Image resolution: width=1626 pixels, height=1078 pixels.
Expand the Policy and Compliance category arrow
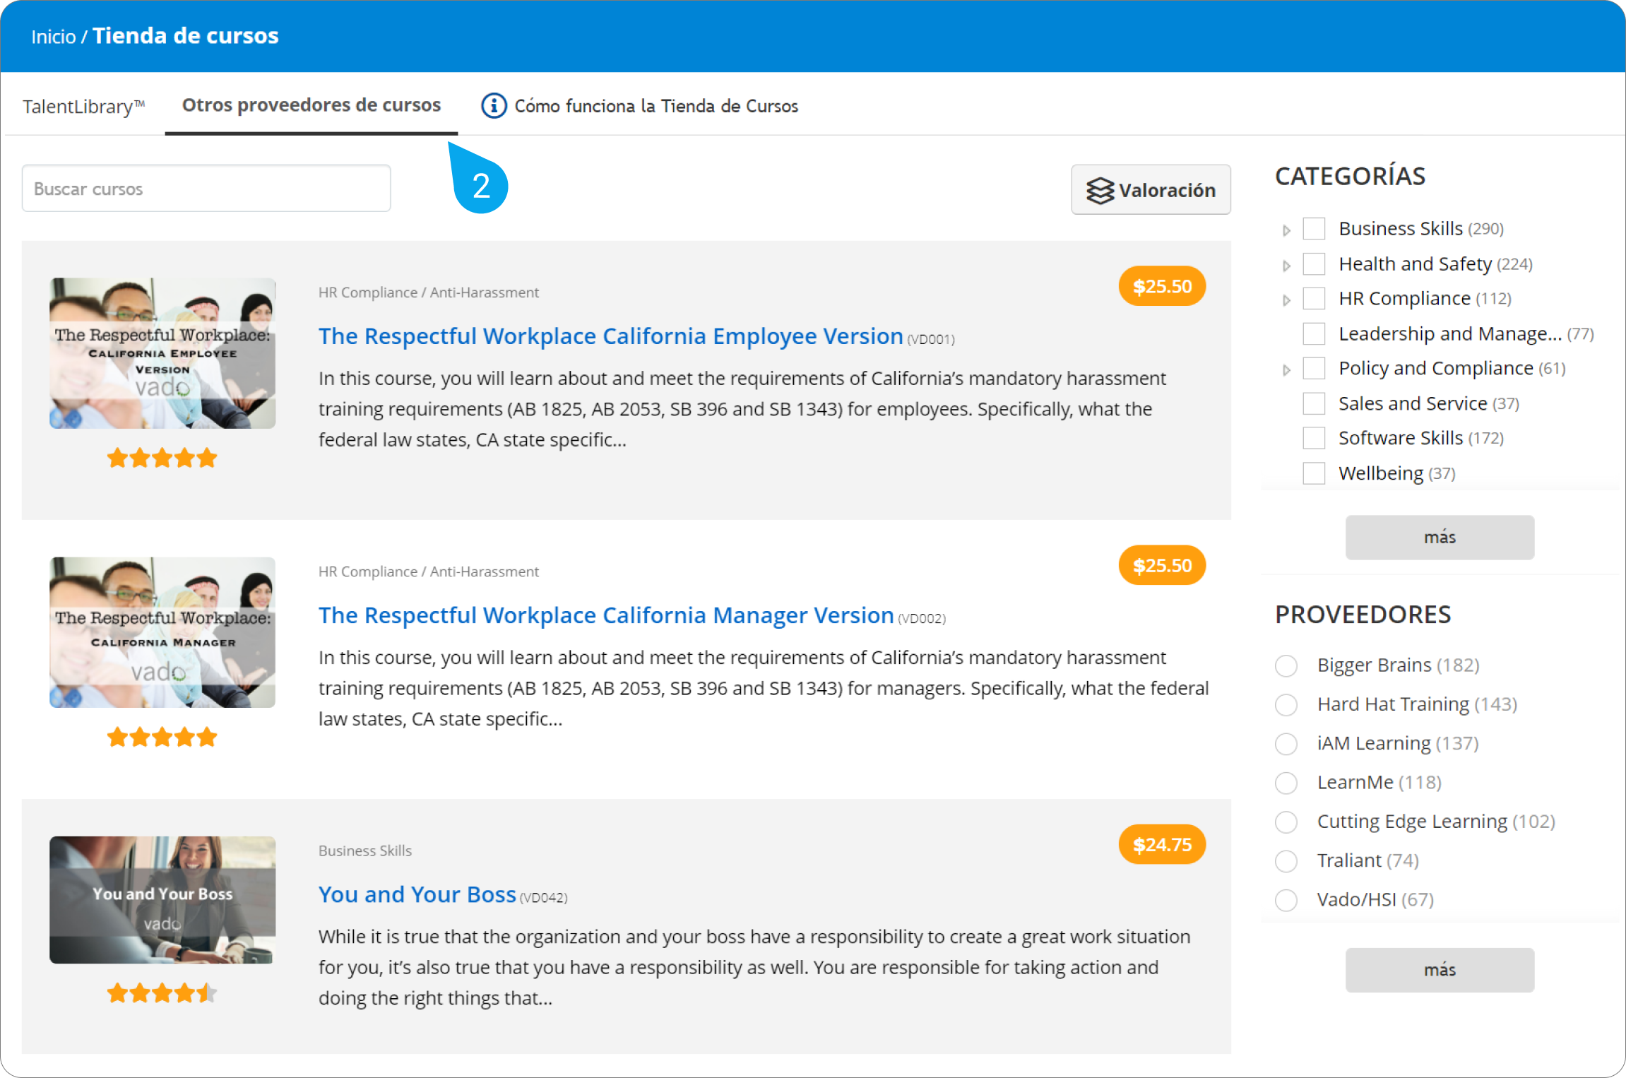[x=1286, y=370]
